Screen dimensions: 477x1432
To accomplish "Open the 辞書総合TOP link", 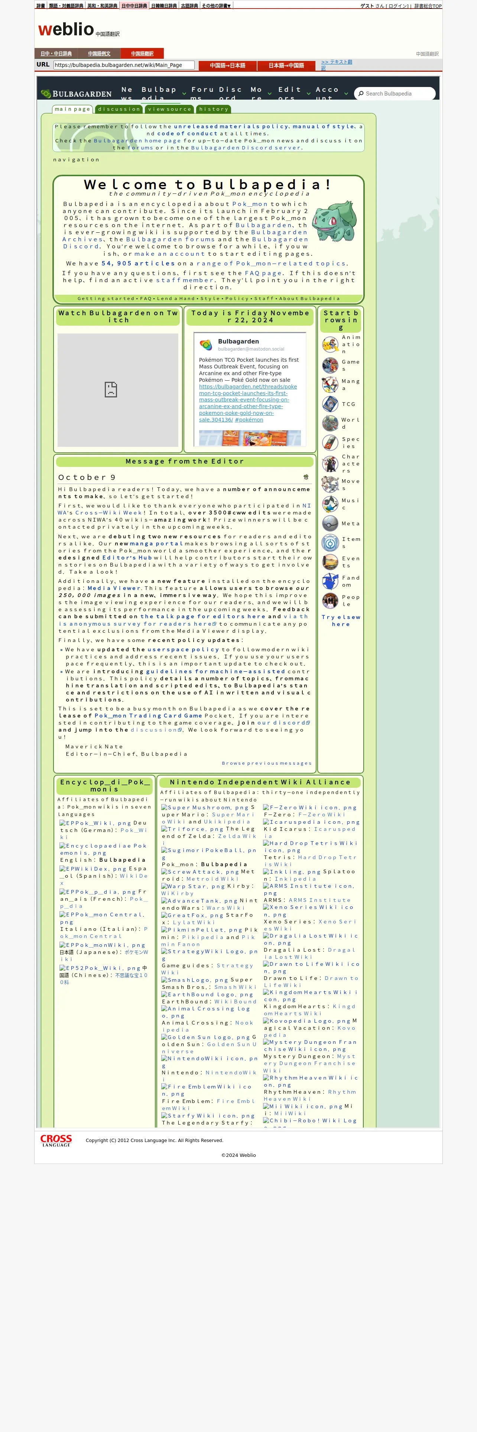I will 428,6.
